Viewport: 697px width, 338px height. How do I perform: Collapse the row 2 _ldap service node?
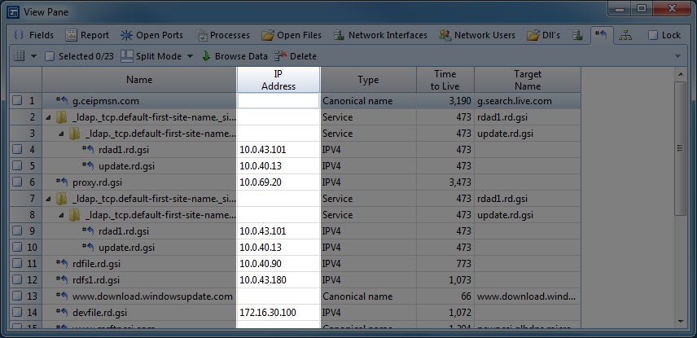(x=48, y=118)
